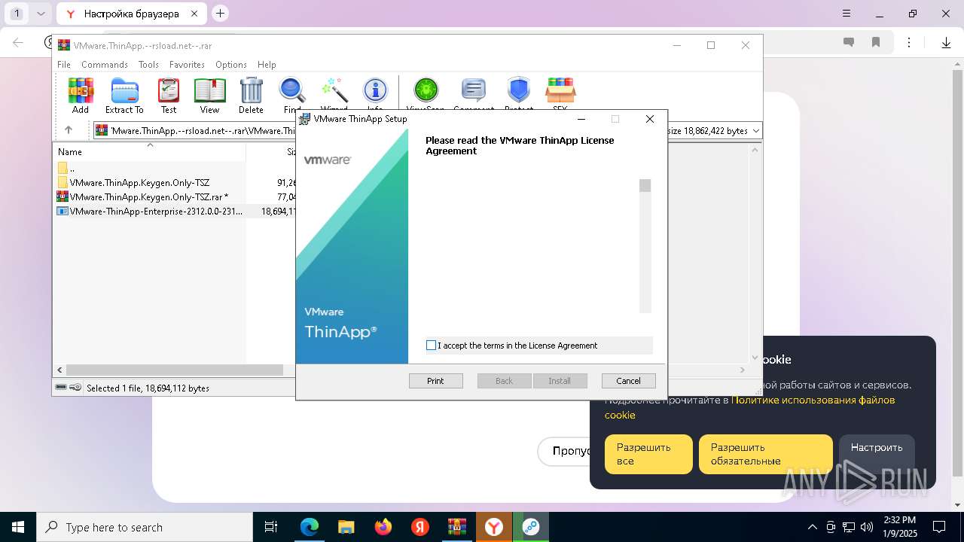Open the Tools menu

coord(148,65)
